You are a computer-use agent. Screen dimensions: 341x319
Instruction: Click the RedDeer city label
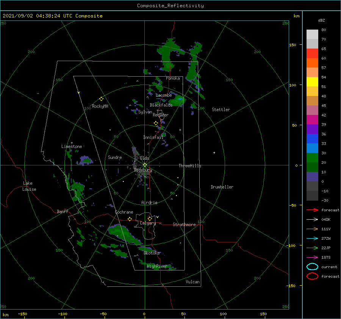(x=161, y=115)
